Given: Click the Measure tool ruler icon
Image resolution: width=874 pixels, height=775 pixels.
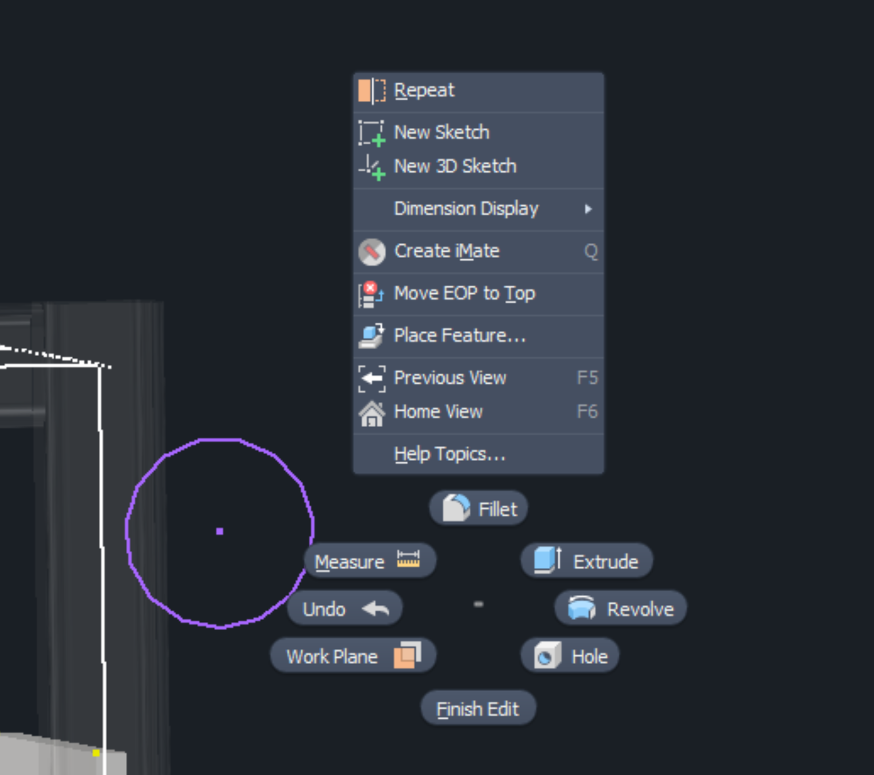Looking at the screenshot, I should tap(409, 560).
